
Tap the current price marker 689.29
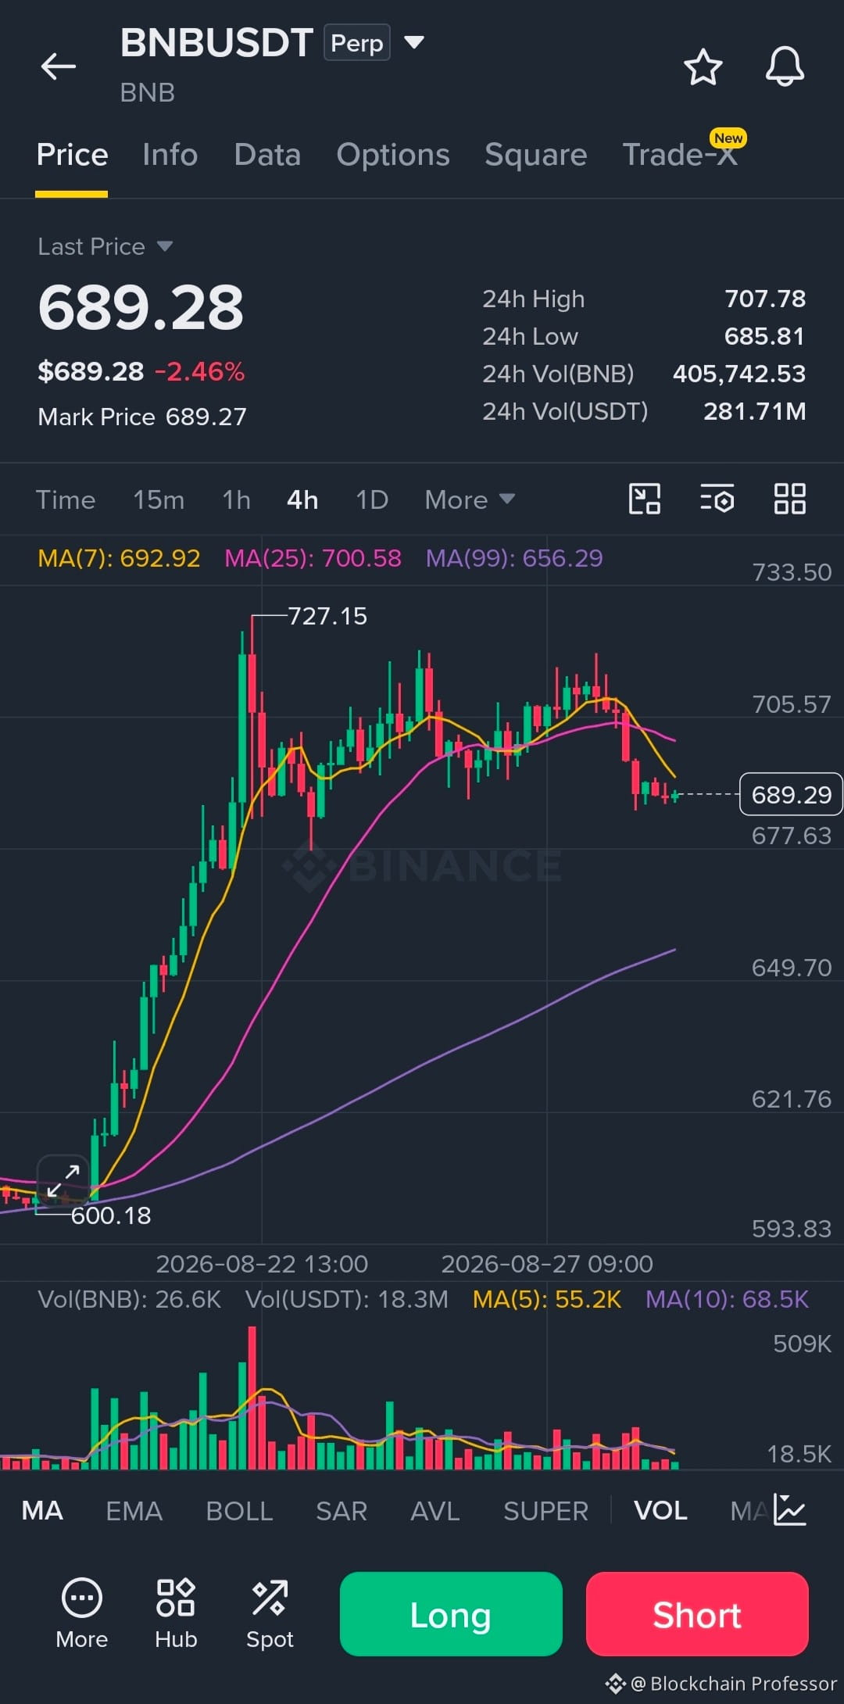click(791, 794)
